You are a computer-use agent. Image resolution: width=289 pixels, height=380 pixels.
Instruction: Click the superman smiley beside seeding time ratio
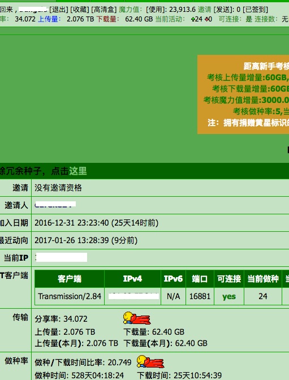click(x=150, y=361)
